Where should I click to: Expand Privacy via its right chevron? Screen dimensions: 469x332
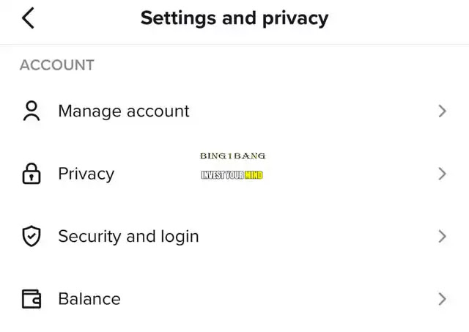point(442,174)
